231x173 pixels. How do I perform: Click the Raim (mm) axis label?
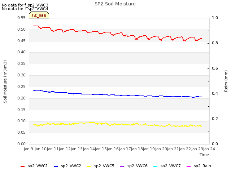(x=226, y=81)
